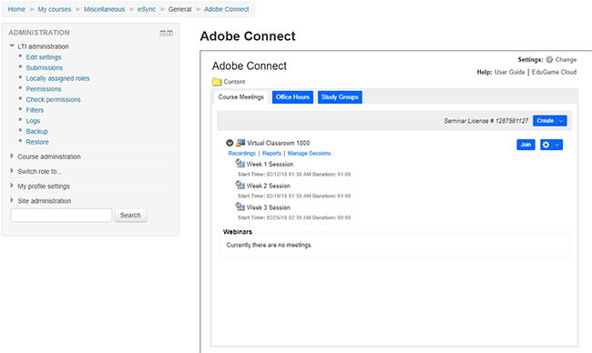Dock the Administration block using its header icon

[x=170, y=33]
